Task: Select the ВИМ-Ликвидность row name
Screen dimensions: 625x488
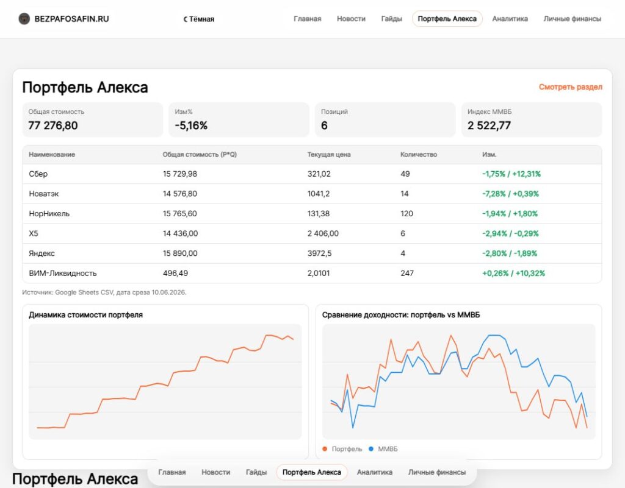Action: pyautogui.click(x=63, y=273)
